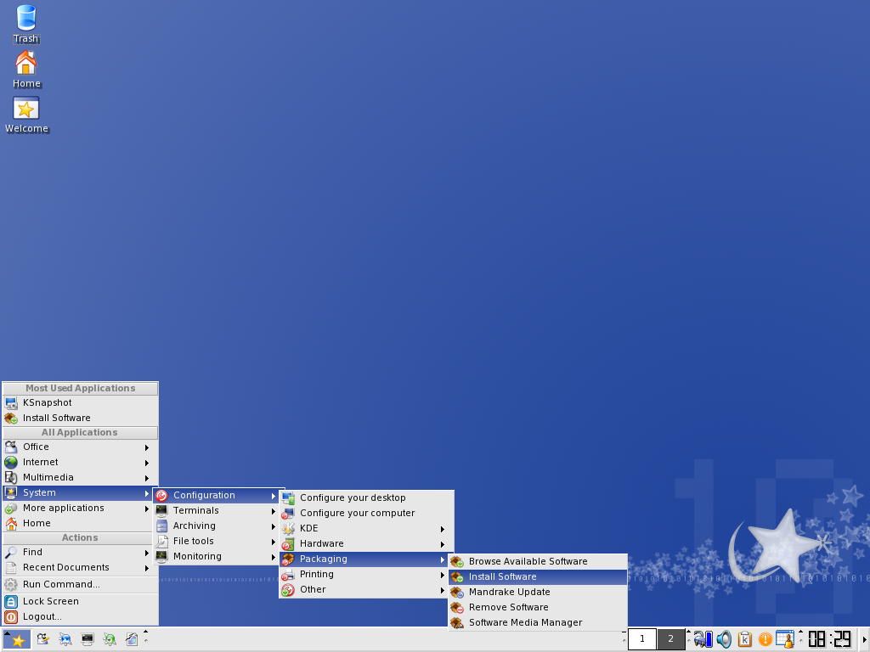Screen dimensions: 870x652
Task: Click the Archiving menu icon
Action: coord(161,526)
